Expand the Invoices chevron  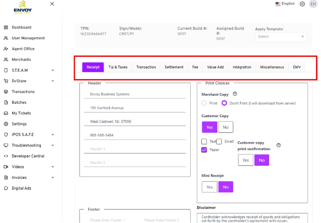[53, 178]
